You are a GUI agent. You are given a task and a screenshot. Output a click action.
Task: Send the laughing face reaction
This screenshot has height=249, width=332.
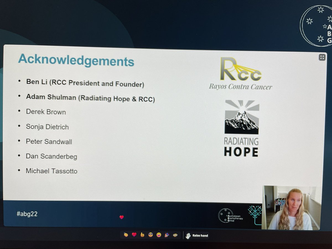tap(159, 235)
